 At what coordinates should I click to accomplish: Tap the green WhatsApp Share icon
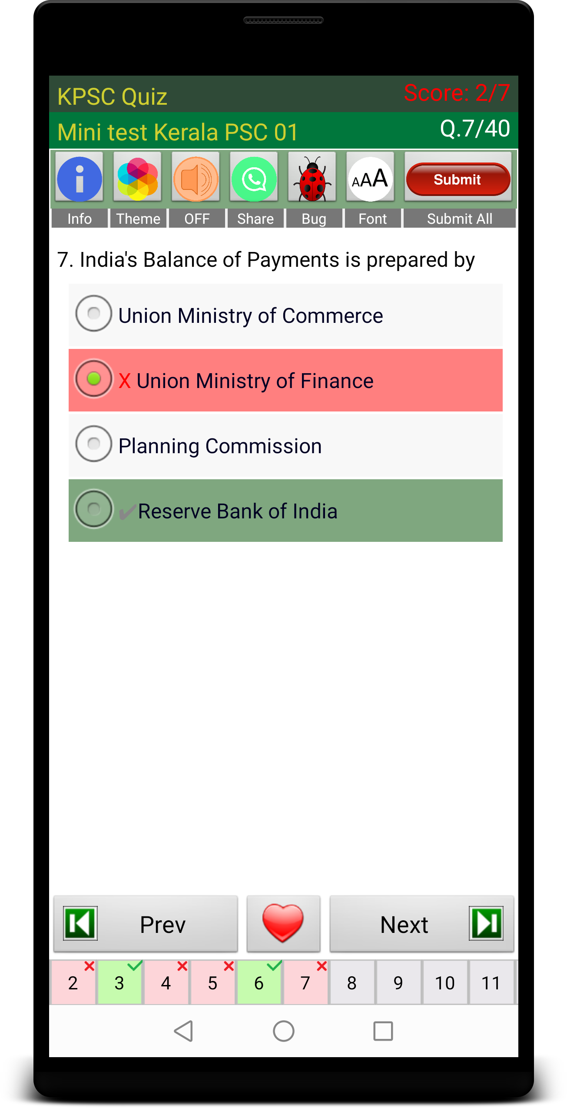(254, 179)
